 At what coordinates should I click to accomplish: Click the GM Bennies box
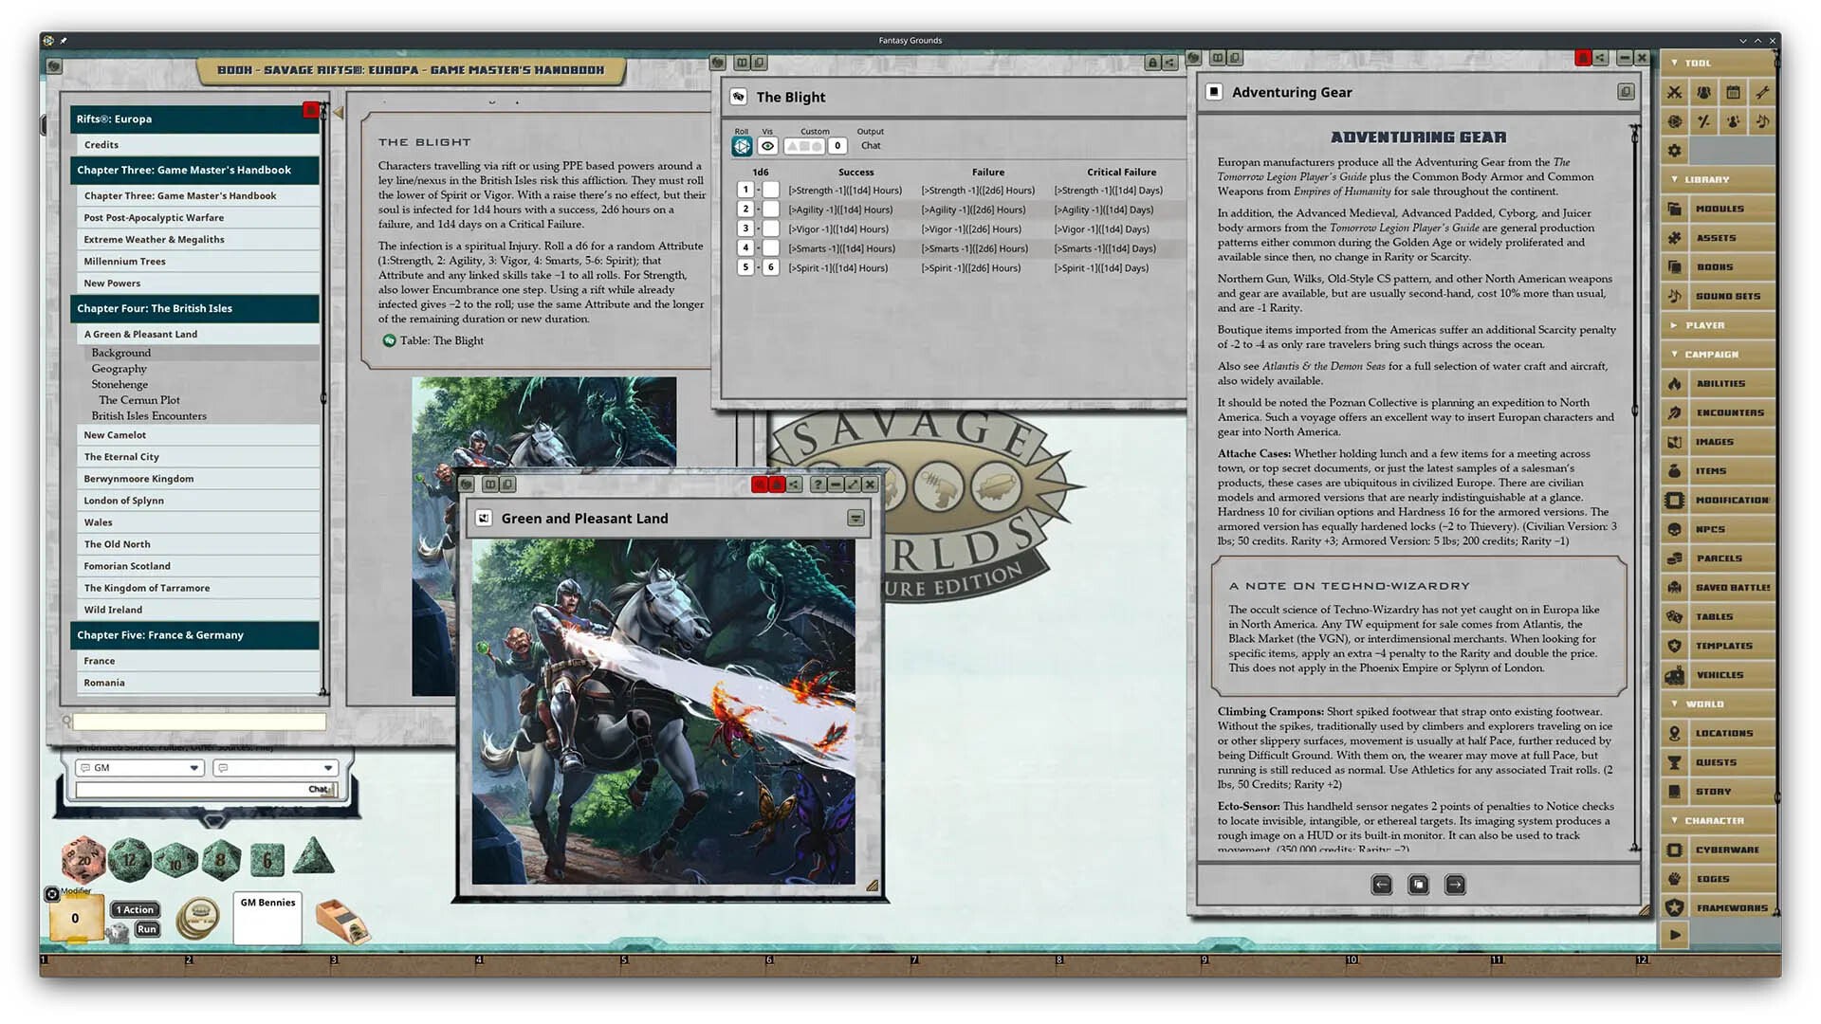(267, 918)
